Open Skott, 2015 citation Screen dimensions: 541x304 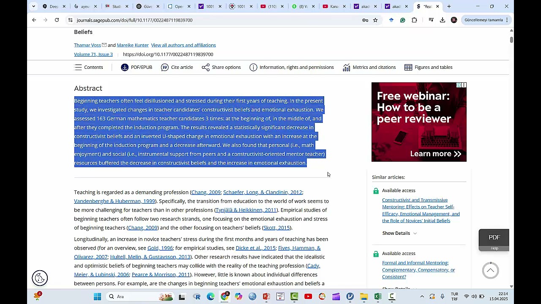[276, 228]
